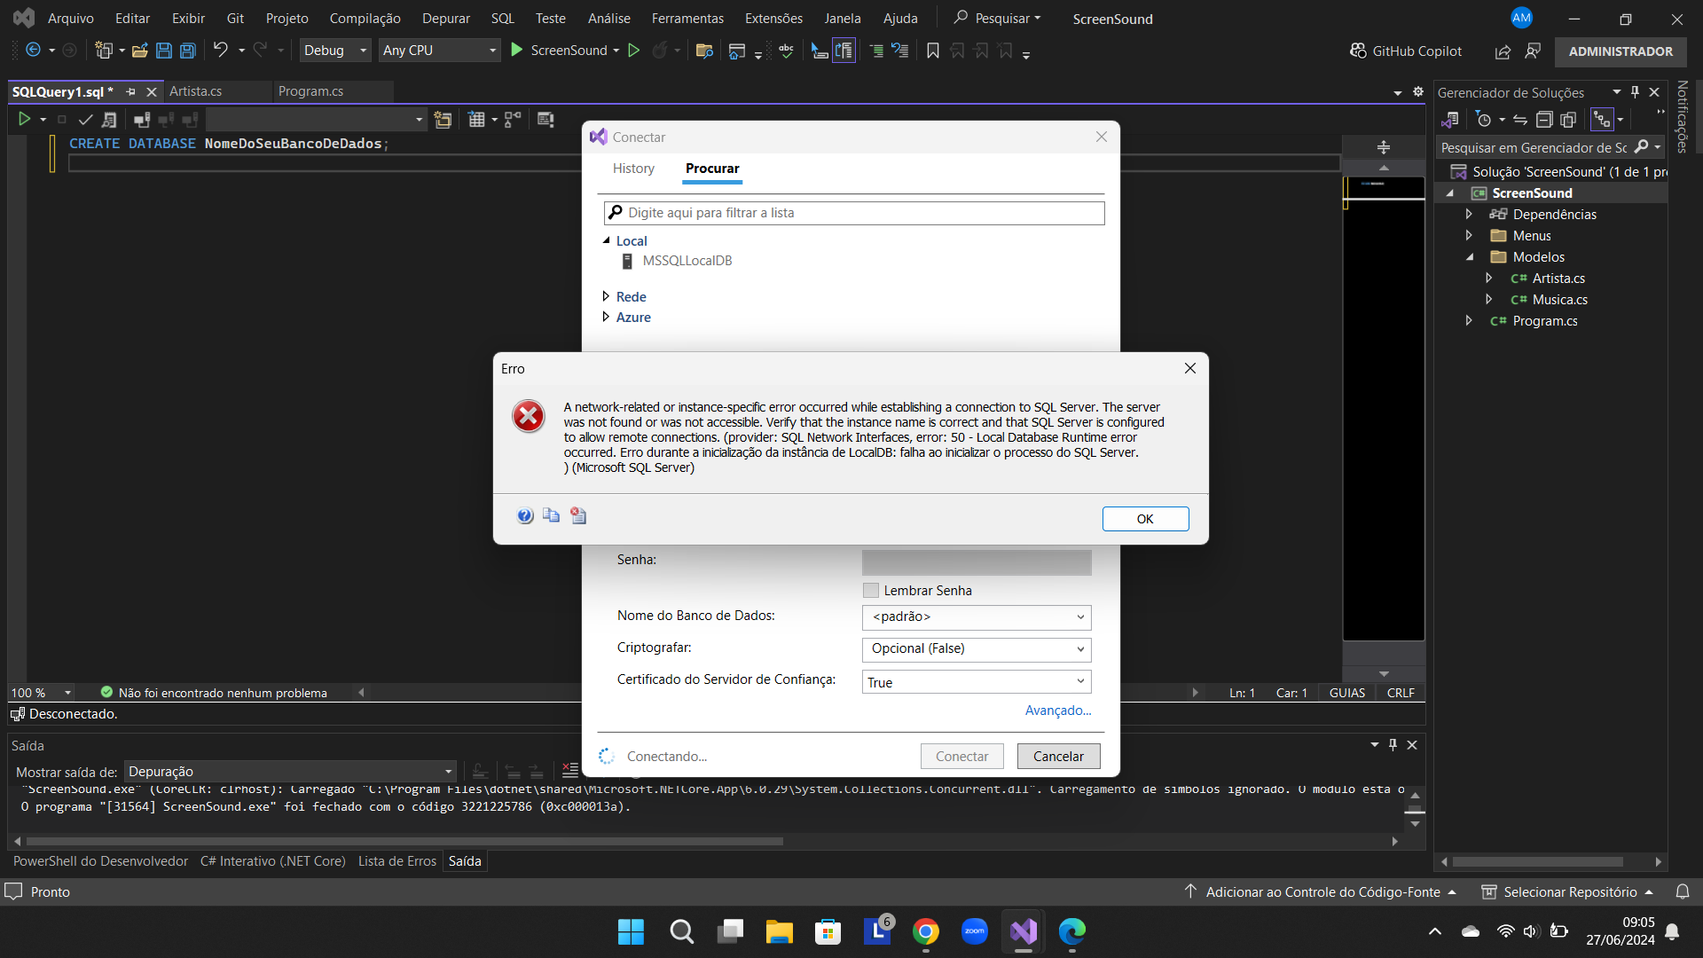This screenshot has height=958, width=1703.
Task: Click the Pending Changes Filter clock icon
Action: pos(1484,119)
